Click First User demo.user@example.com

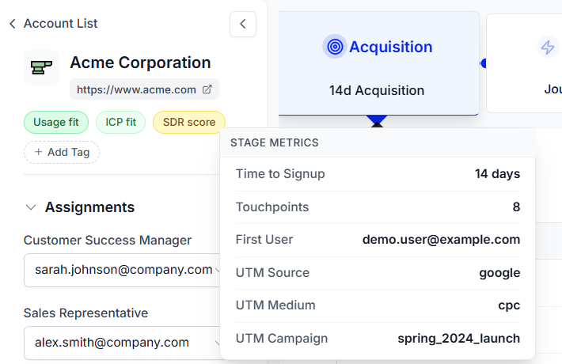441,239
